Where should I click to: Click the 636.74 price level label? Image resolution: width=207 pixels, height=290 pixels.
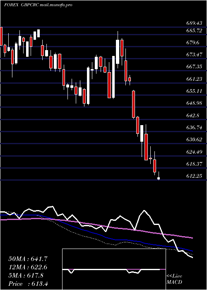tap(194, 128)
